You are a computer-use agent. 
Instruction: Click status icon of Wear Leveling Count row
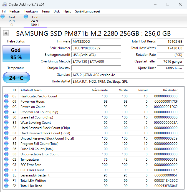click(6, 122)
